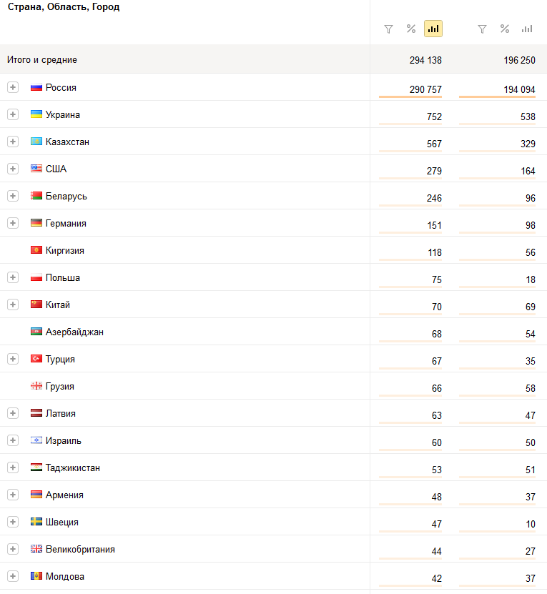Click the Итого и средние summary row
547x594 pixels.
(x=273, y=59)
